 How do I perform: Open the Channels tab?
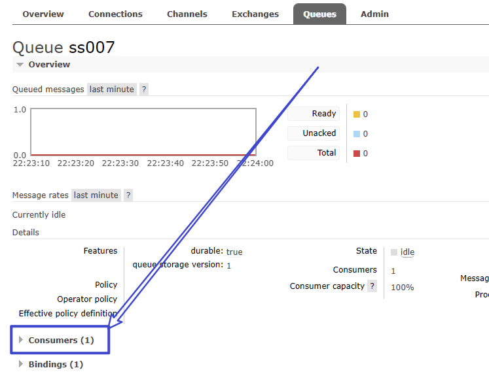[187, 14]
